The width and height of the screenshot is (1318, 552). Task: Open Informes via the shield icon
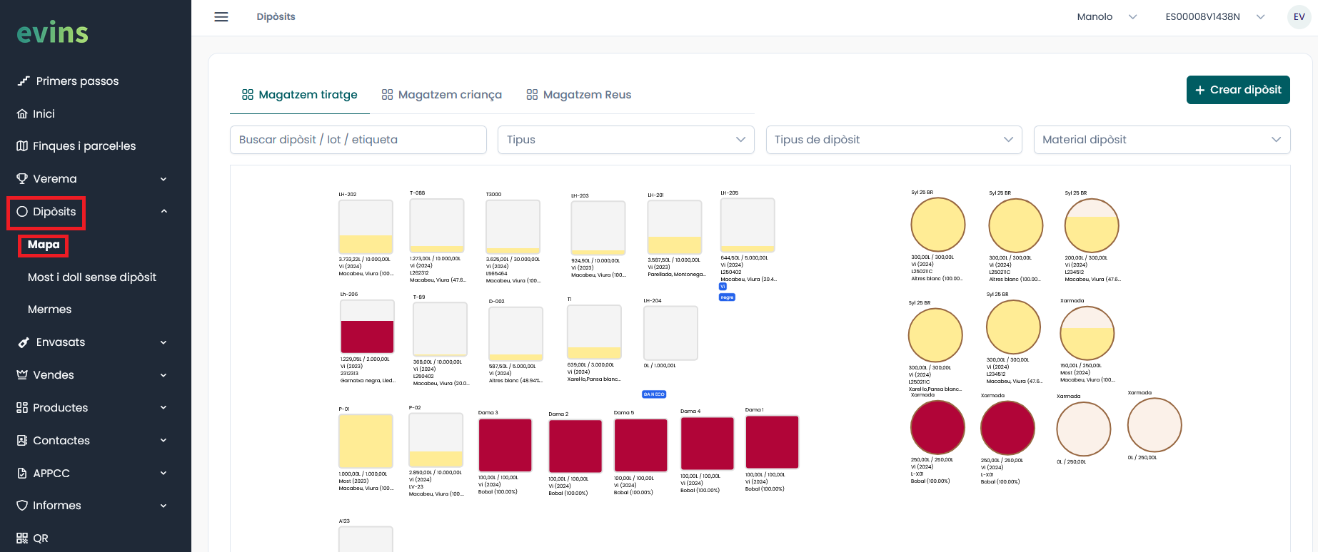click(22, 506)
